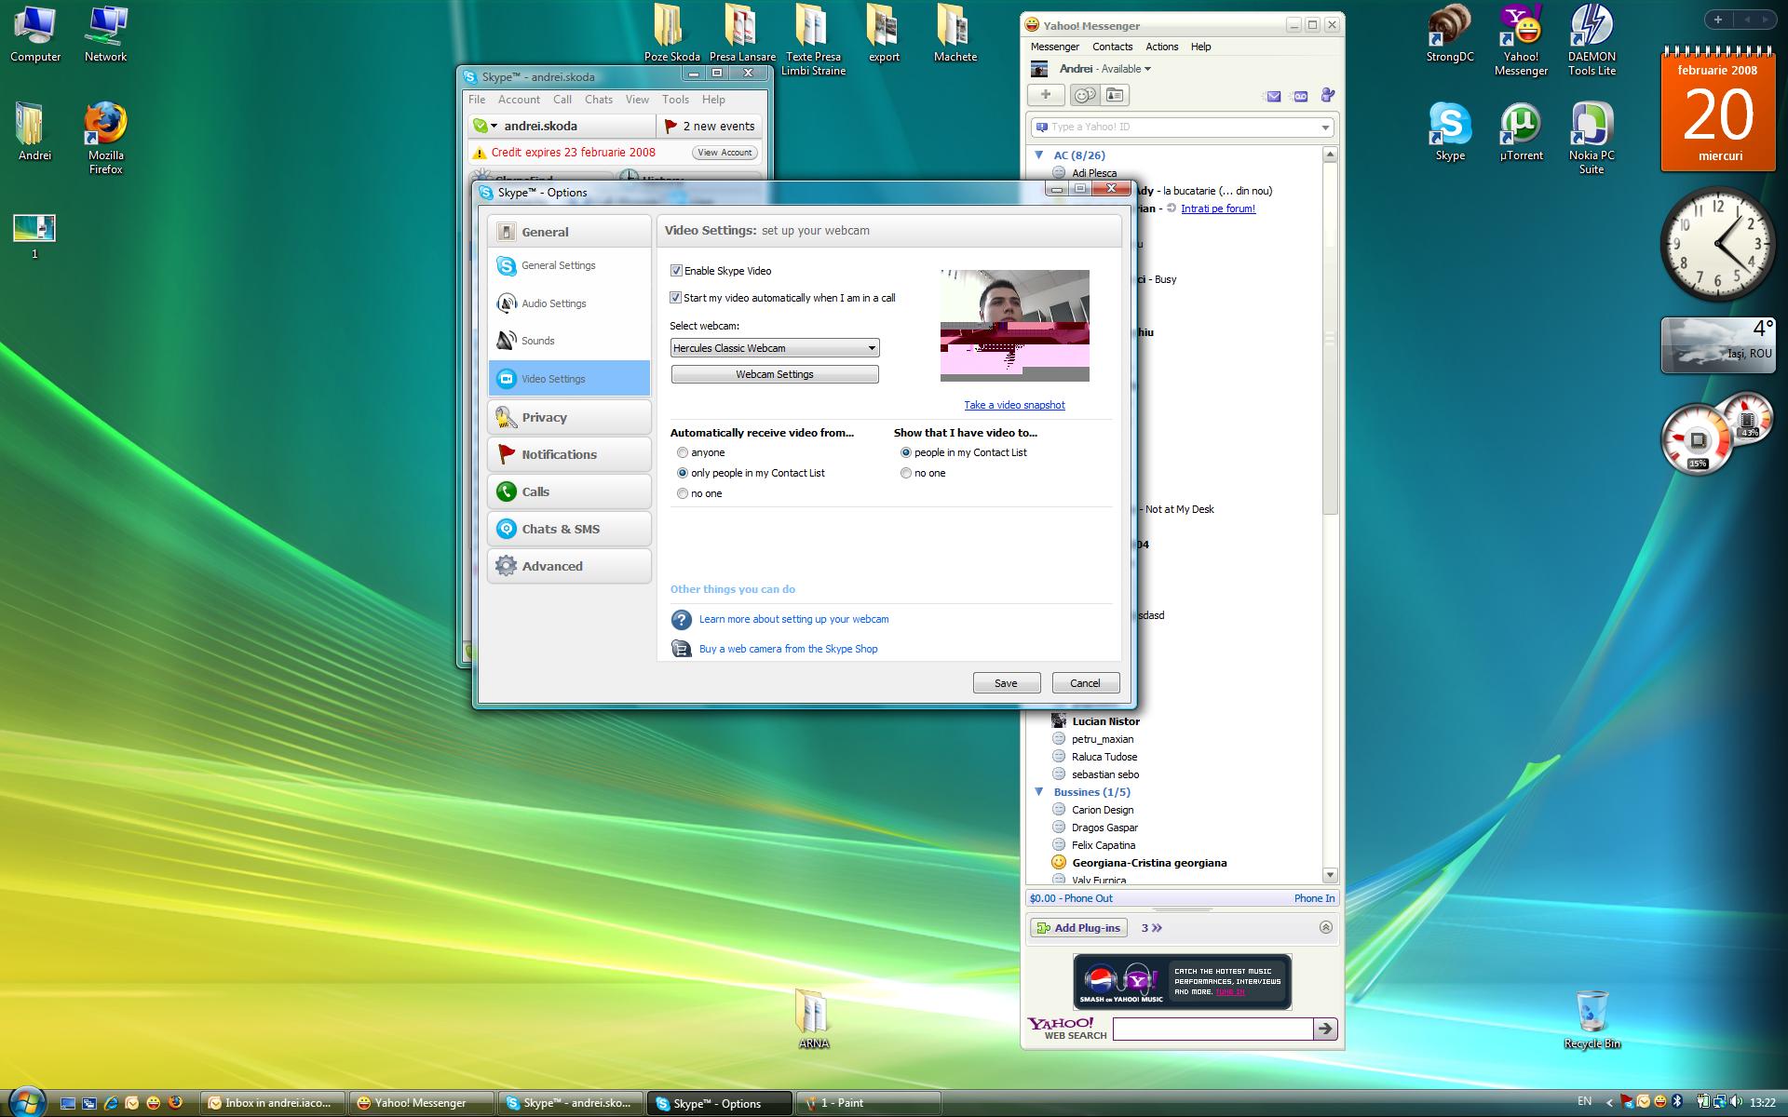Open the Poze Skoda desktop folder
This screenshot has width=1788, height=1117.
pos(671,34)
